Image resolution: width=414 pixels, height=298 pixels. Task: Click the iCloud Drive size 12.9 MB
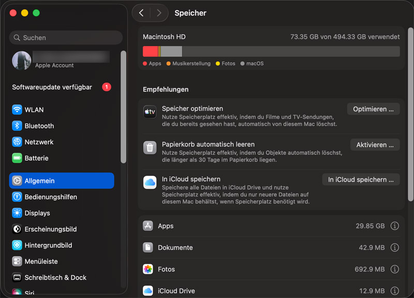pyautogui.click(x=372, y=291)
